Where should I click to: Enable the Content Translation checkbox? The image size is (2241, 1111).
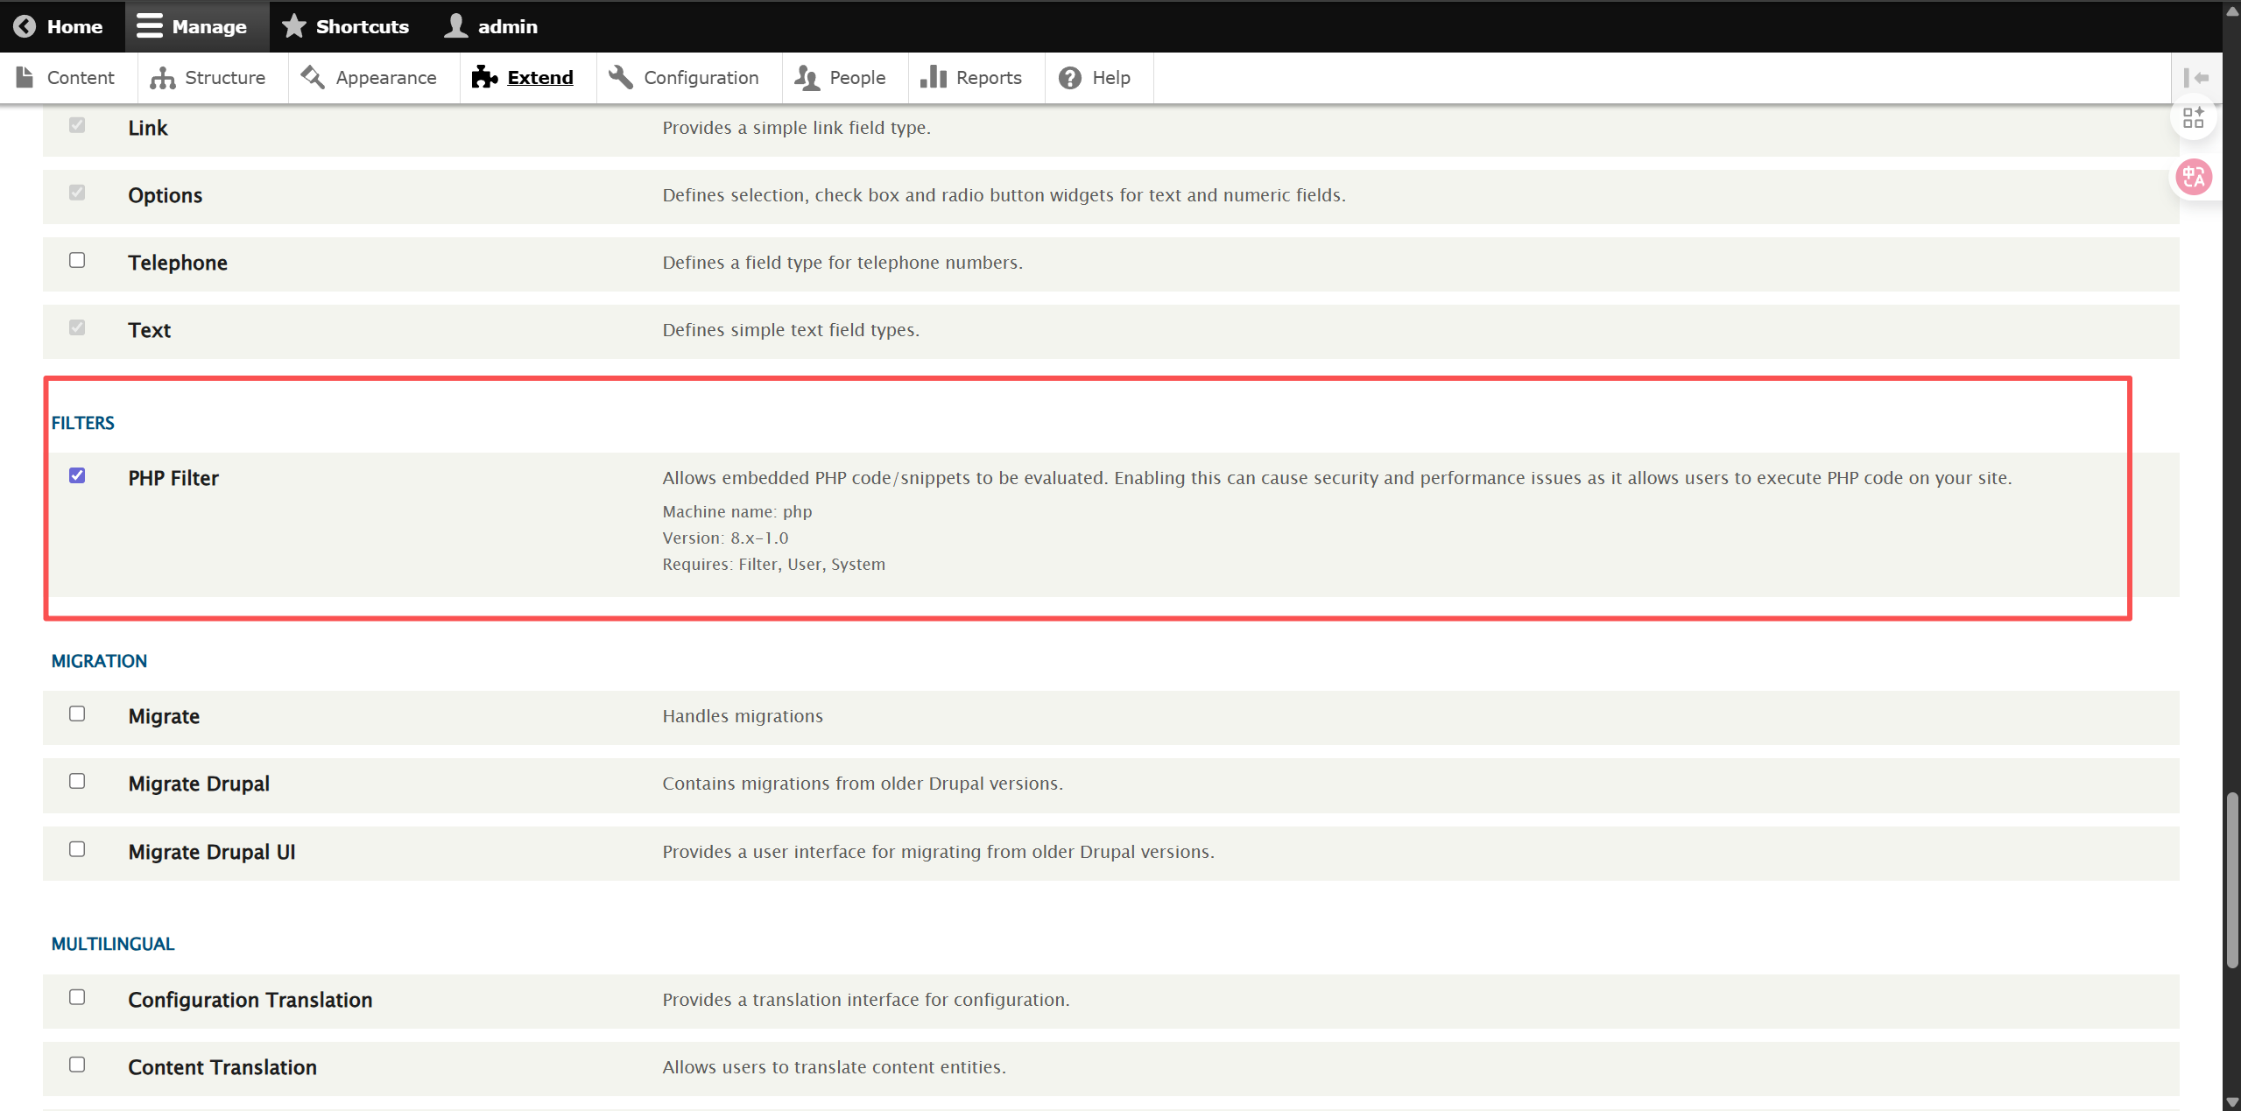click(77, 1065)
